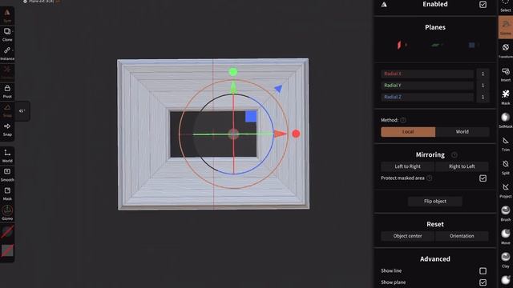The image size is (513, 288).
Task: Toggle the Show plane checkbox
Action: pyautogui.click(x=483, y=282)
